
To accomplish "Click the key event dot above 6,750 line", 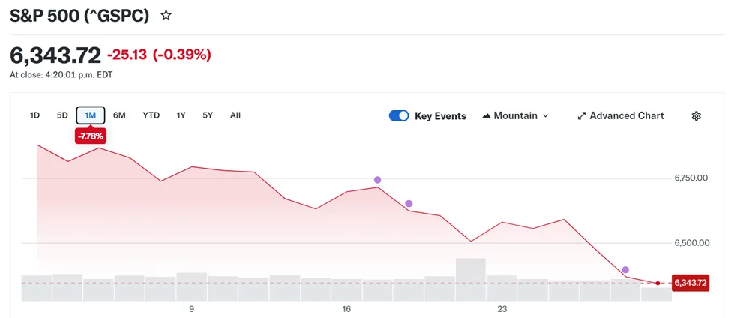I will [378, 180].
